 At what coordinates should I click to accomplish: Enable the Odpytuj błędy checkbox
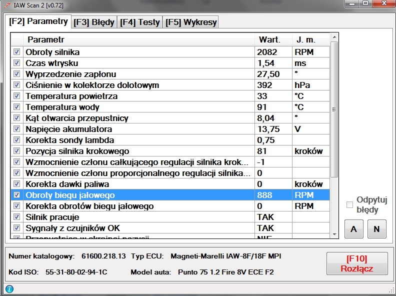click(x=350, y=204)
